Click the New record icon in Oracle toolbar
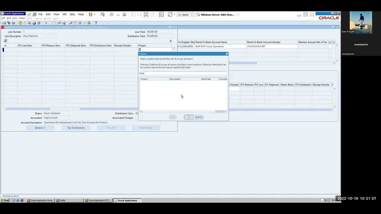The width and height of the screenshot is (381, 214). coord(4,23)
